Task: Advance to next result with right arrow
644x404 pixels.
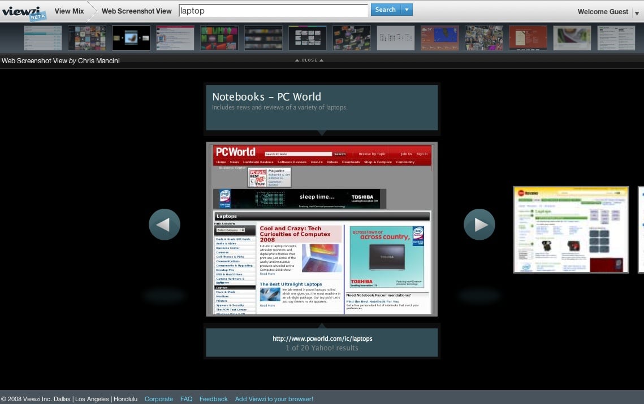Action: click(479, 225)
